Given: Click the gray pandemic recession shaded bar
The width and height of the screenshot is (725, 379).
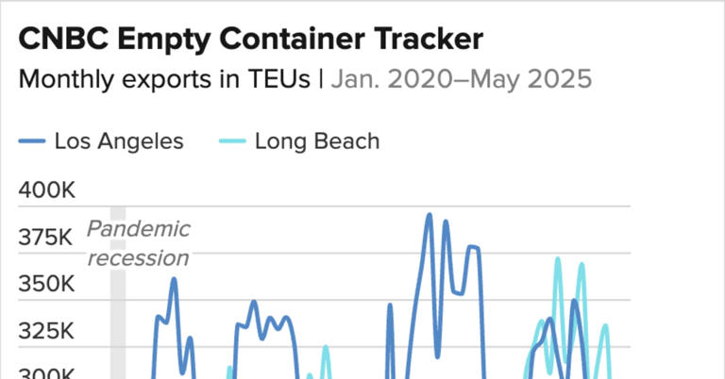Looking at the screenshot, I should pyautogui.click(x=118, y=311).
